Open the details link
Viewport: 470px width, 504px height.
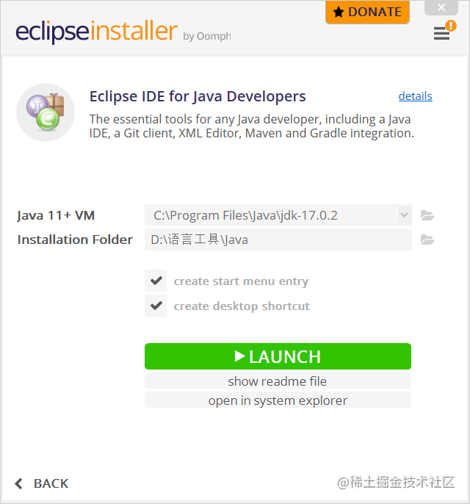[415, 96]
